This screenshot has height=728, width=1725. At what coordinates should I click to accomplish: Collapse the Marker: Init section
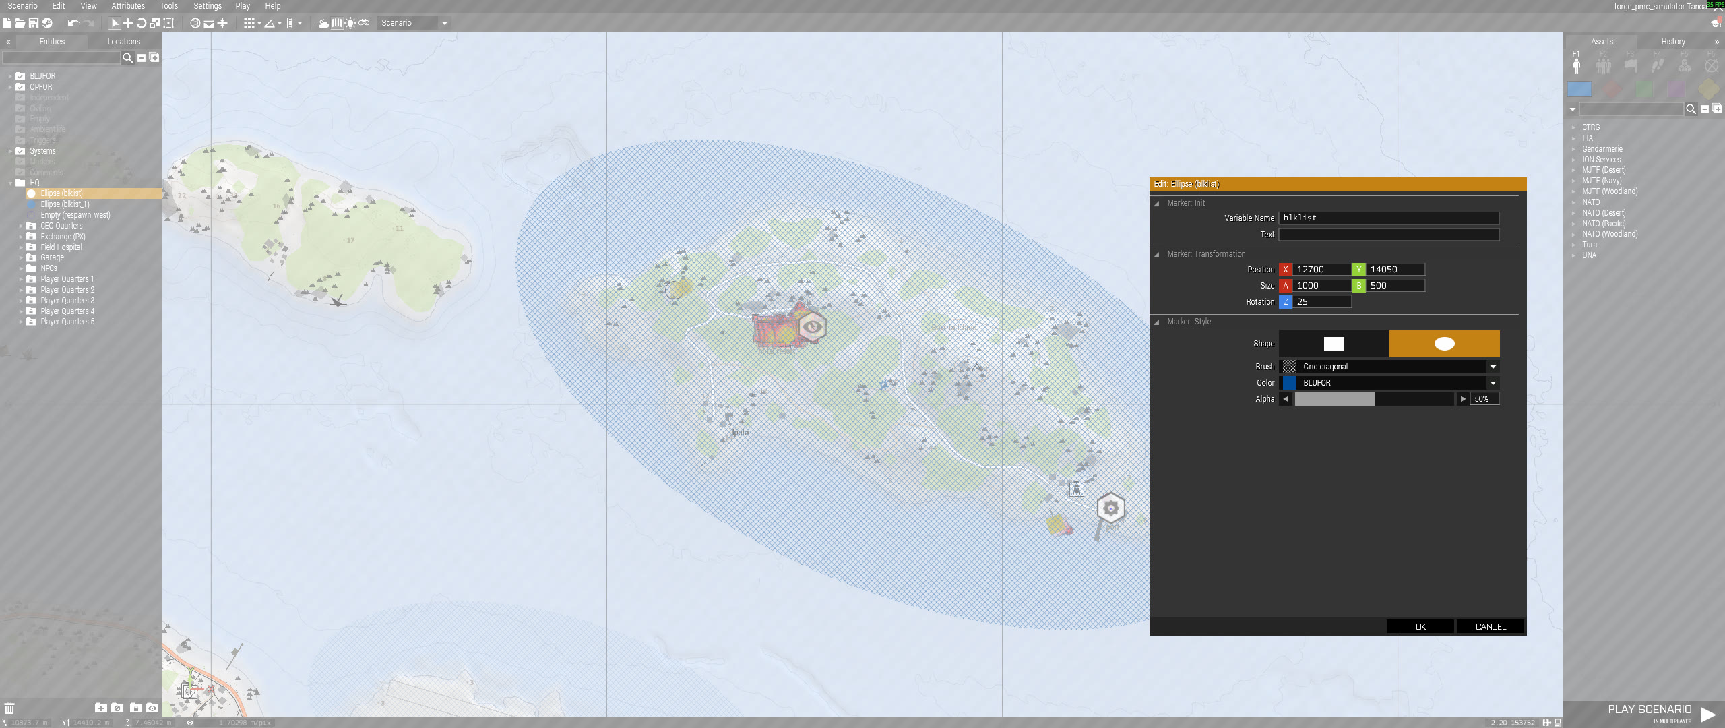[1157, 203]
